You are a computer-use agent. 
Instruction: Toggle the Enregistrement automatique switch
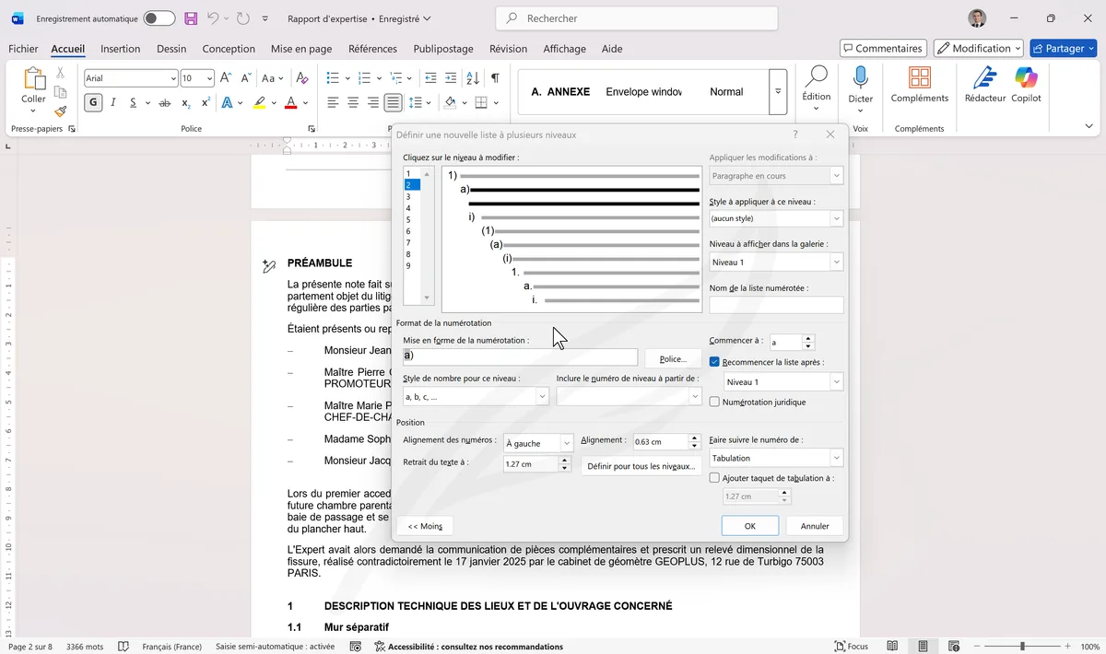[159, 18]
